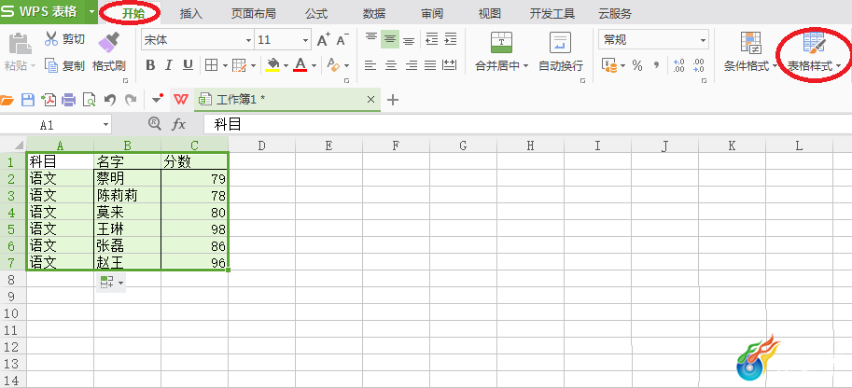Viewport: 852px width, 388px height.
Task: Open file with the orange folder icon
Action: pyautogui.click(x=7, y=100)
